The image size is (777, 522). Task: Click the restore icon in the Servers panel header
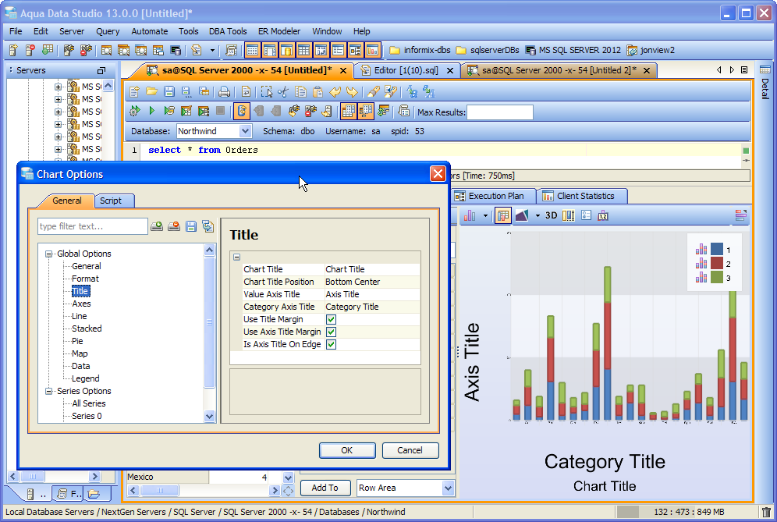click(101, 70)
